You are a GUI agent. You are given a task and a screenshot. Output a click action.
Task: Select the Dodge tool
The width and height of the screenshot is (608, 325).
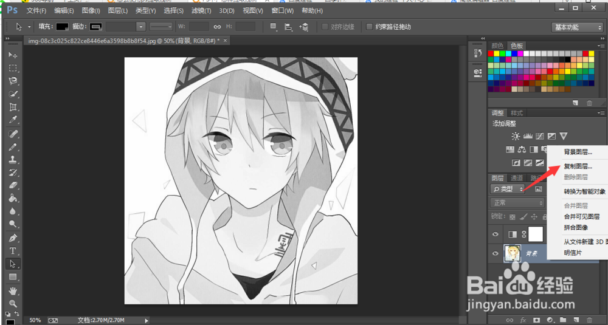pyautogui.click(x=13, y=224)
